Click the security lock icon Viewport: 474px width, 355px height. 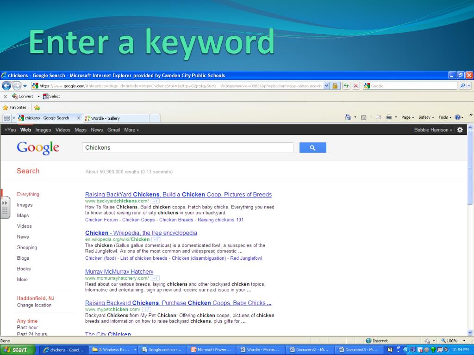click(x=335, y=86)
